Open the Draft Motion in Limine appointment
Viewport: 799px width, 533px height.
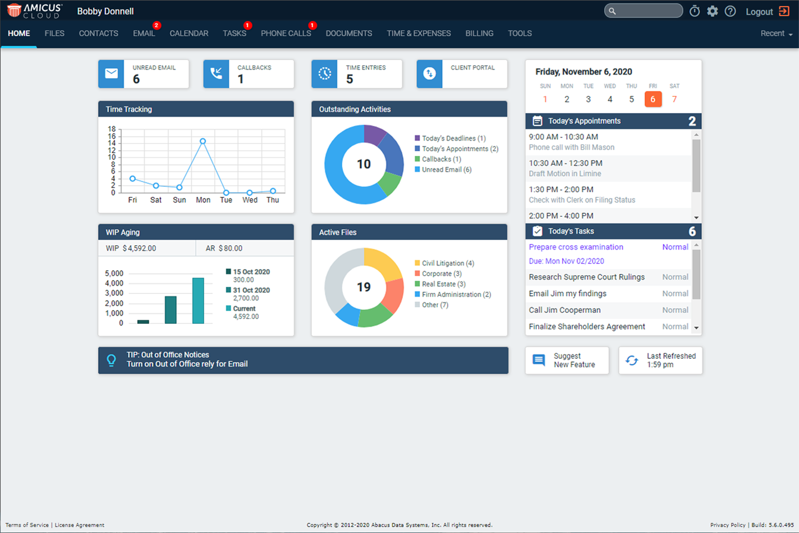[x=609, y=168]
